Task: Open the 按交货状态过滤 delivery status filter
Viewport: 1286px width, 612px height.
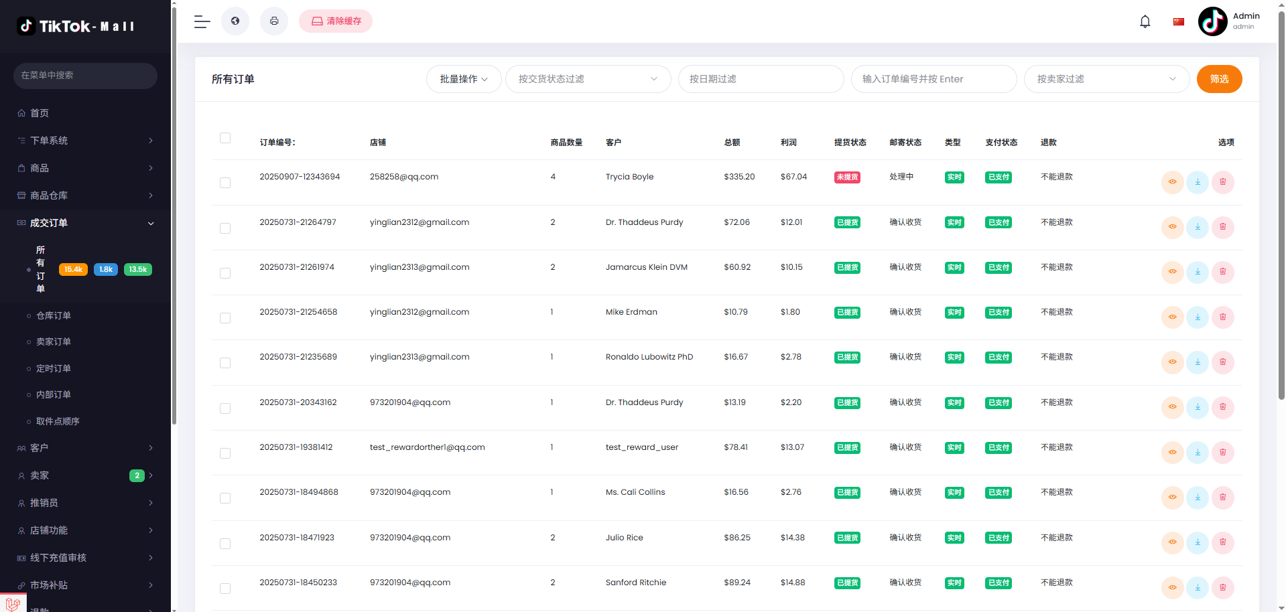Action: pos(588,79)
